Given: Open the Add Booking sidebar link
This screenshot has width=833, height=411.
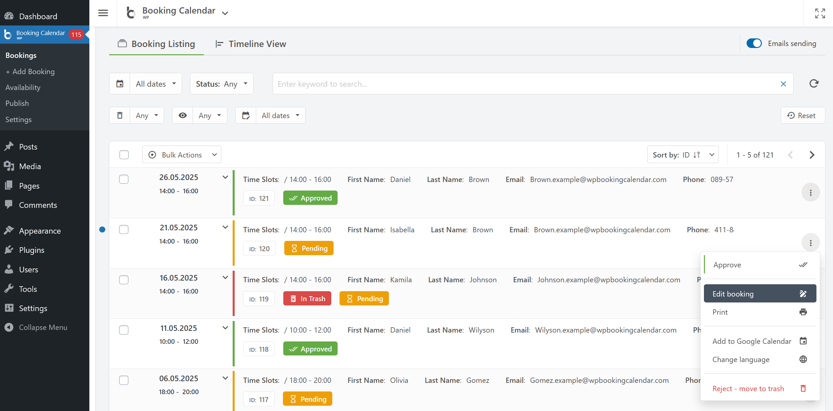Looking at the screenshot, I should click(30, 71).
